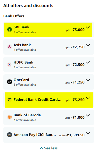Click the Federal Bank logo icon
The width and height of the screenshot is (97, 152).
9,99
